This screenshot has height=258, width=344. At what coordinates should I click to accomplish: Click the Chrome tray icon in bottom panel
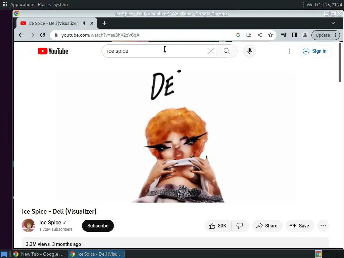point(318,254)
